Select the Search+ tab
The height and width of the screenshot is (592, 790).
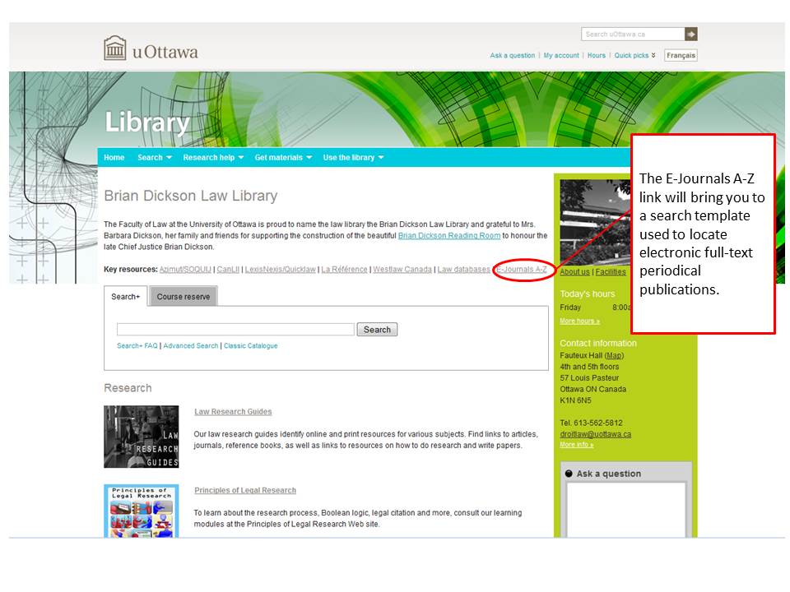tap(125, 297)
